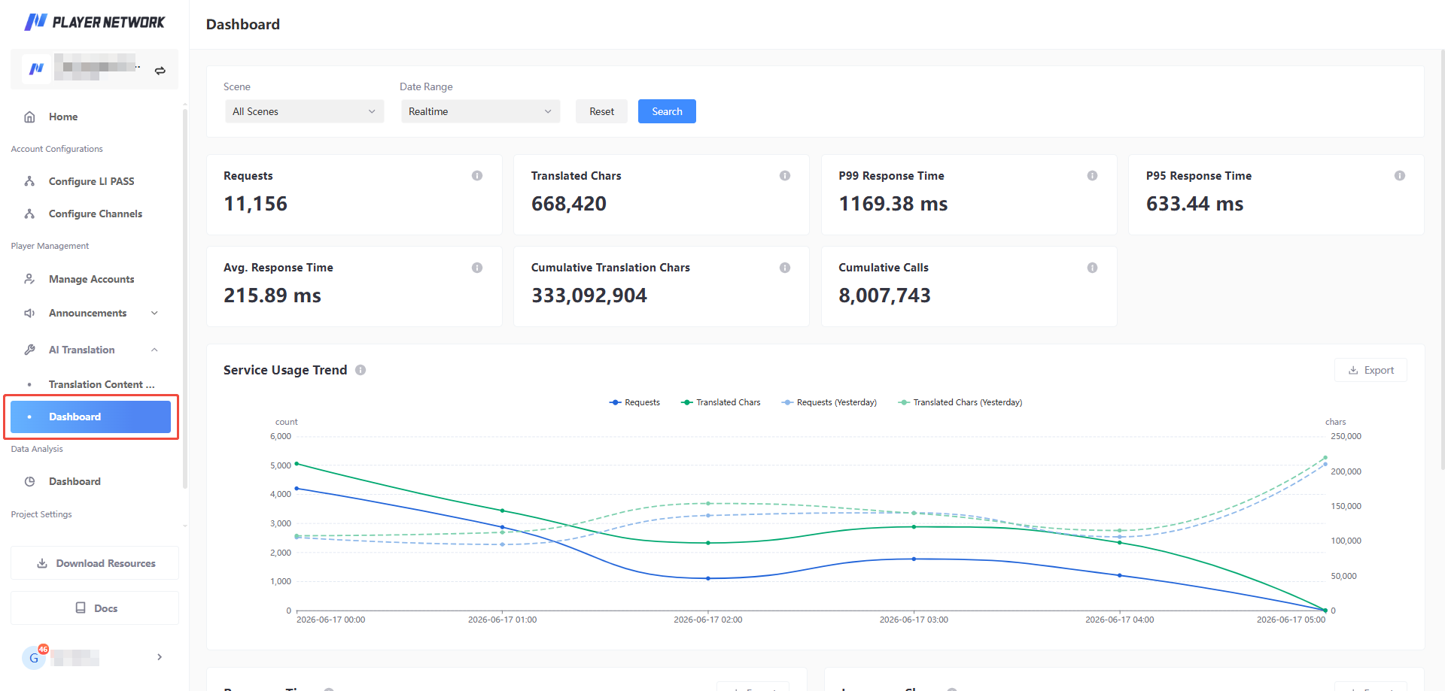Screen dimensions: 1445x691
Task: Click the Requests card info icon
Action: click(477, 176)
